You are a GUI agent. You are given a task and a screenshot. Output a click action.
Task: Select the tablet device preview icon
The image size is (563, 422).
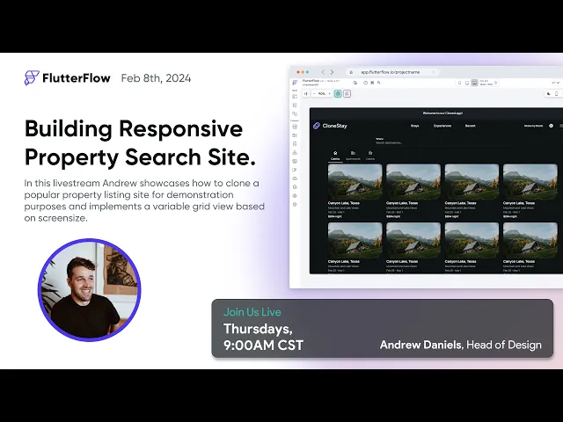pos(467,83)
